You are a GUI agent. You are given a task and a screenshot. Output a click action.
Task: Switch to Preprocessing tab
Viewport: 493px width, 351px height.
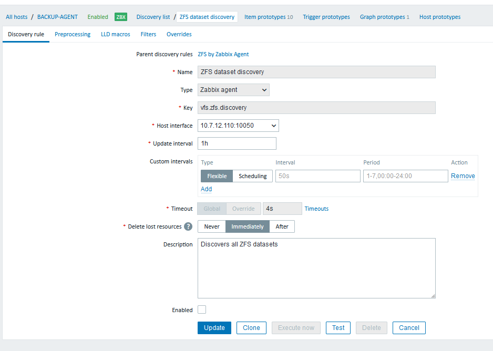(x=73, y=34)
